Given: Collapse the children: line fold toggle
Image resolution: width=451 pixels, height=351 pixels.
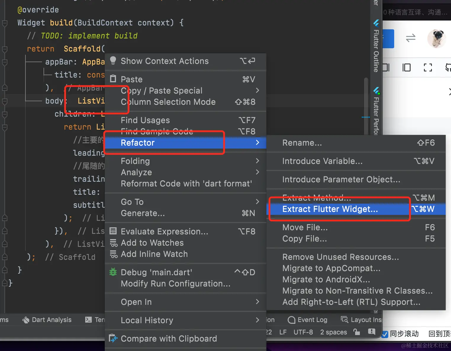Looking at the screenshot, I should click(5, 114).
